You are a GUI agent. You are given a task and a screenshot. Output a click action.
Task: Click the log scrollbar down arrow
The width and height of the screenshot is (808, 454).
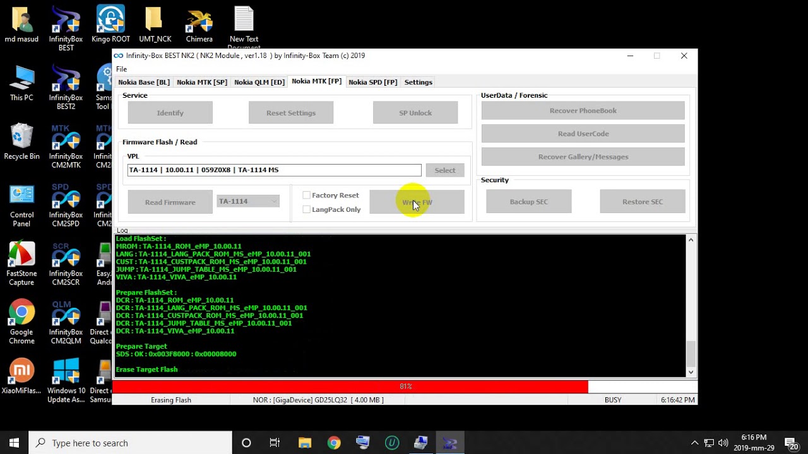pos(691,372)
